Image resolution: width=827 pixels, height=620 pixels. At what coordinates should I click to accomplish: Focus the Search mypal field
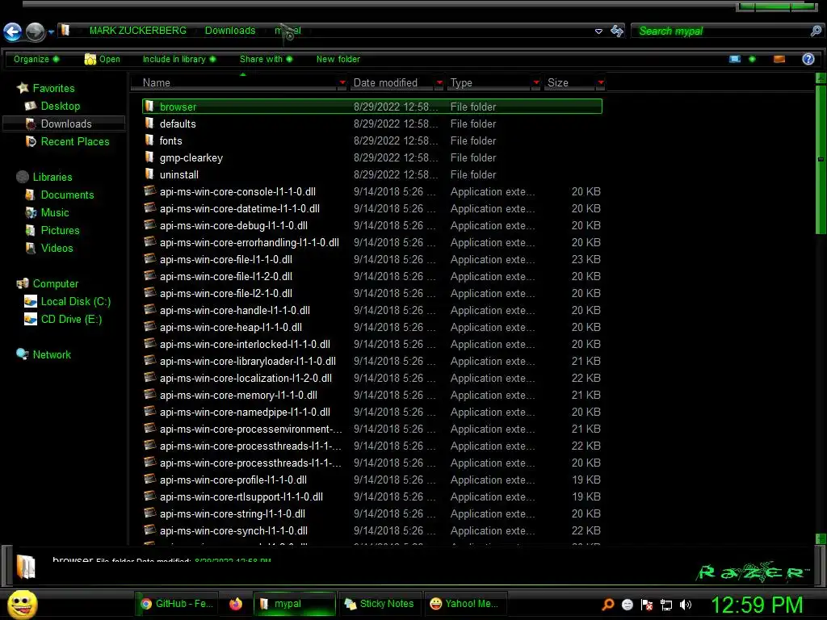pos(721,31)
